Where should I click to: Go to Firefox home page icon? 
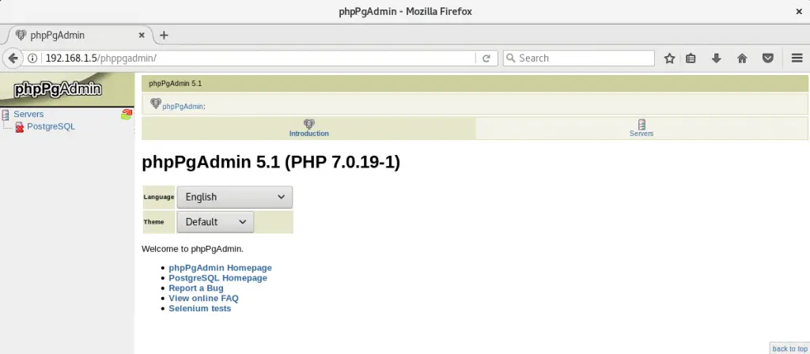pyautogui.click(x=742, y=58)
